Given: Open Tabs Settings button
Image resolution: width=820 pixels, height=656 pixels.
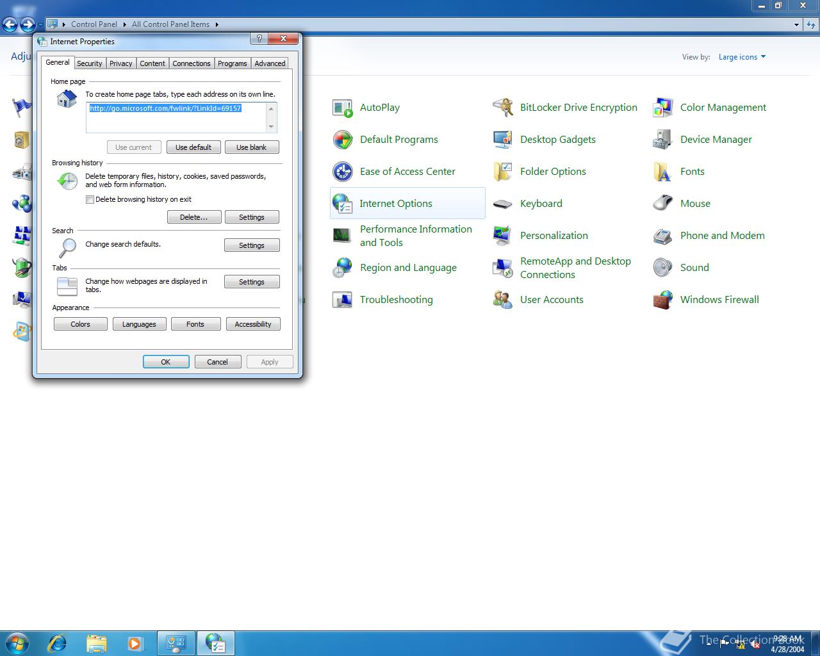Looking at the screenshot, I should click(252, 282).
